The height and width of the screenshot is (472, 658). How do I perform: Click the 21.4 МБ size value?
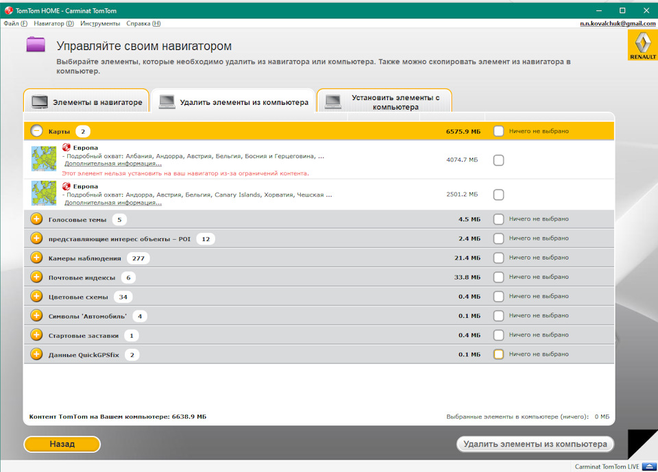tap(467, 258)
